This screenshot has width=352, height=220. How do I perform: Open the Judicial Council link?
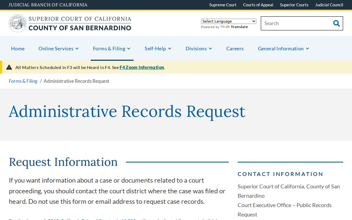[x=329, y=5]
